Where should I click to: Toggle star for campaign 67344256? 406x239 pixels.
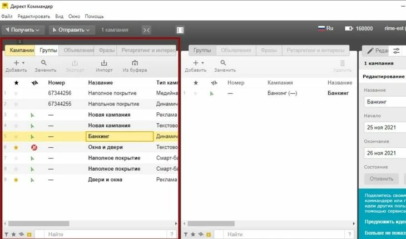point(16,93)
